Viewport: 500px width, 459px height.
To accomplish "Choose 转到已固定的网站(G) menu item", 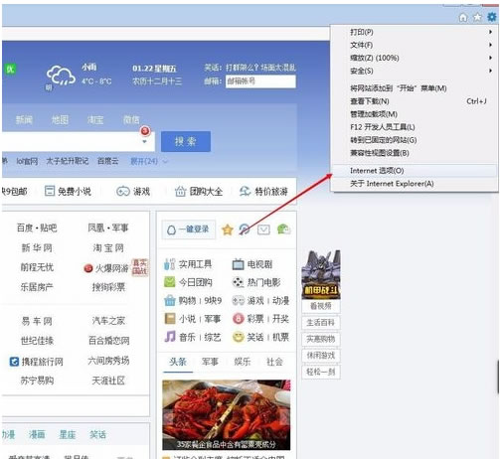I will coord(415,140).
